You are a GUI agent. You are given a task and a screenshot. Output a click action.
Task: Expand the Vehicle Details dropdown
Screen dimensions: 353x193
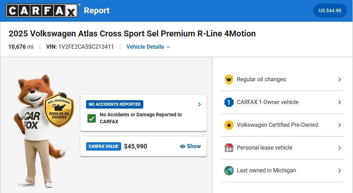(x=148, y=47)
